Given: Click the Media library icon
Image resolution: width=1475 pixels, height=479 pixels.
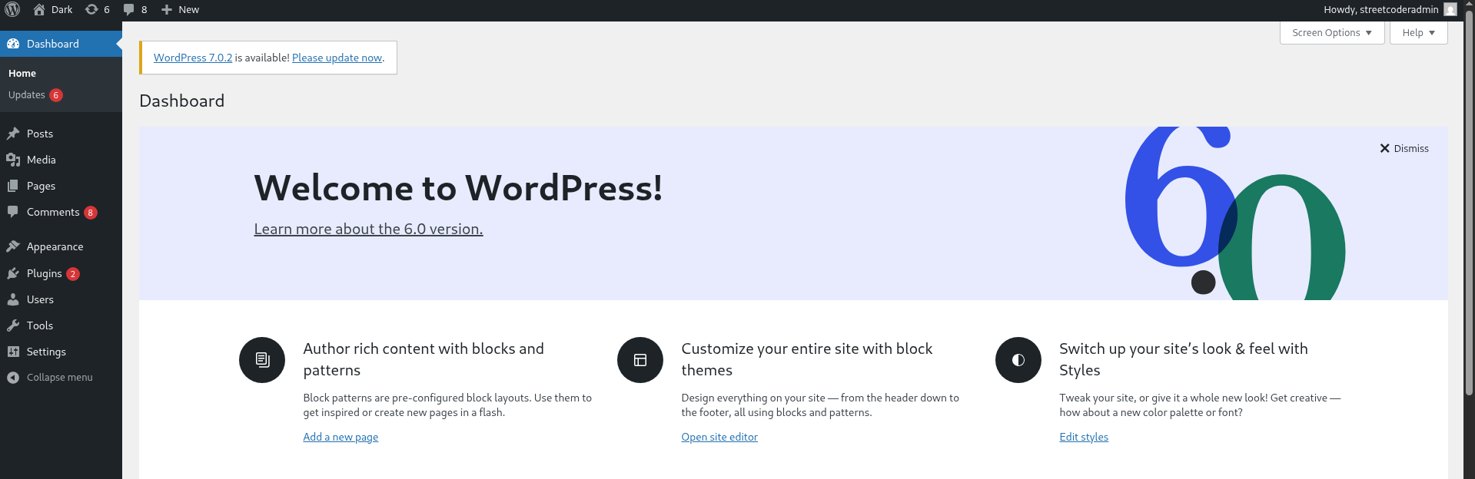Looking at the screenshot, I should point(13,160).
